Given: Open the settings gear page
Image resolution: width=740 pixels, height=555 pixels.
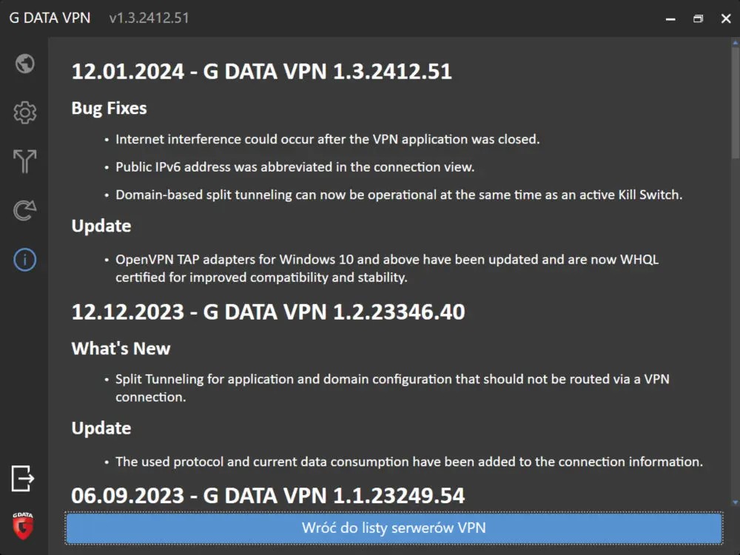Looking at the screenshot, I should tap(25, 112).
